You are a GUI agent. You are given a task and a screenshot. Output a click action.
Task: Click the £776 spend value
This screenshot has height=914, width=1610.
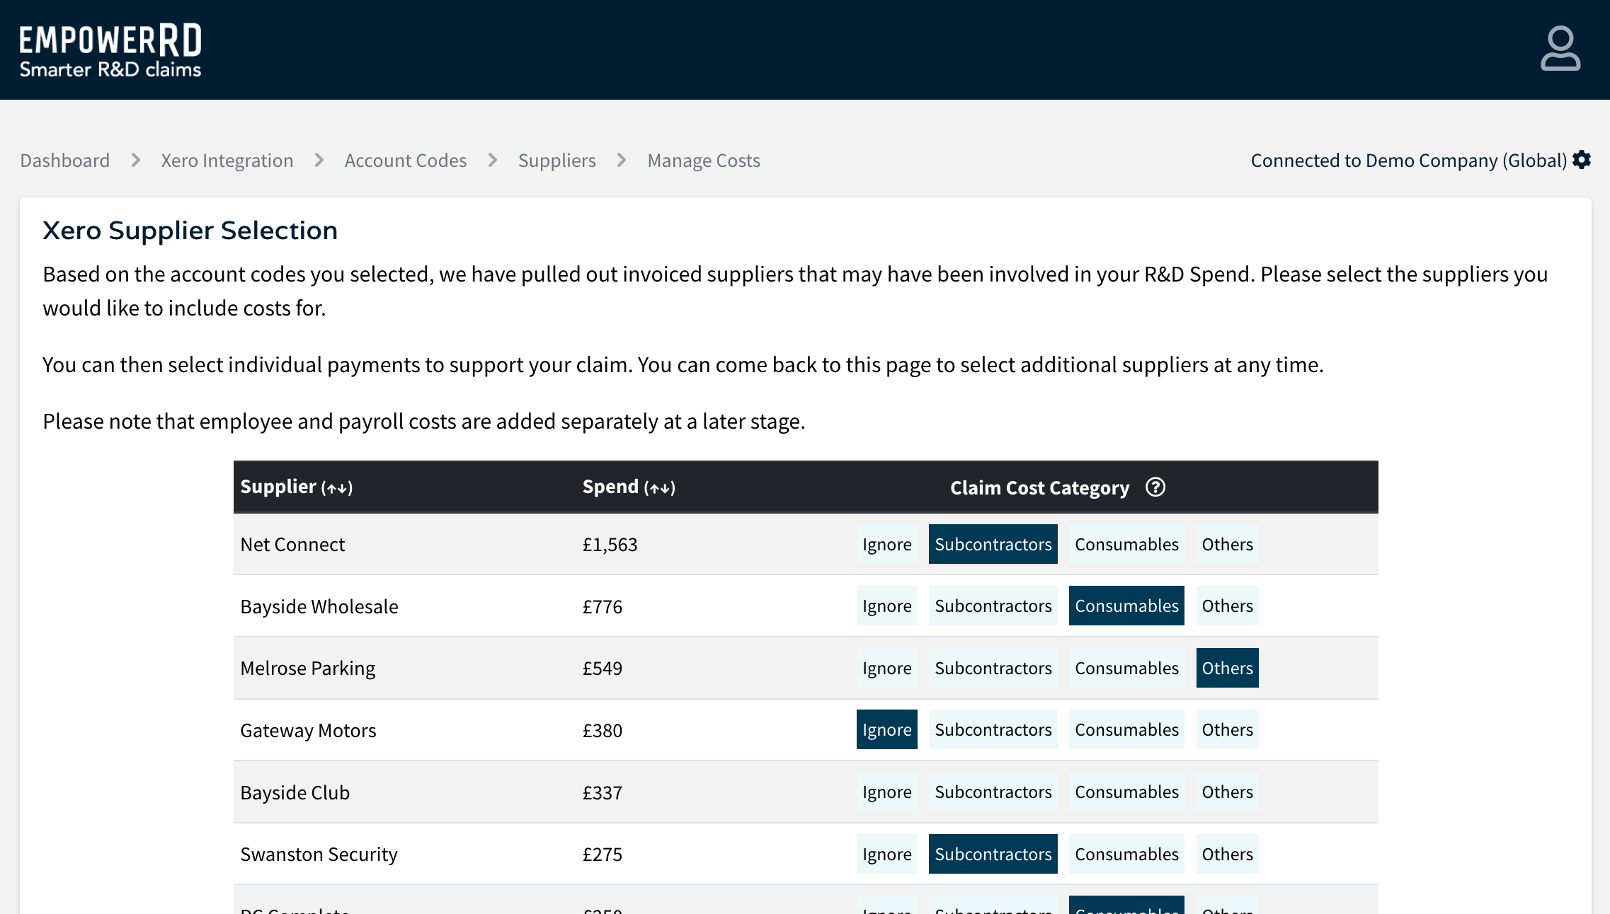602,606
